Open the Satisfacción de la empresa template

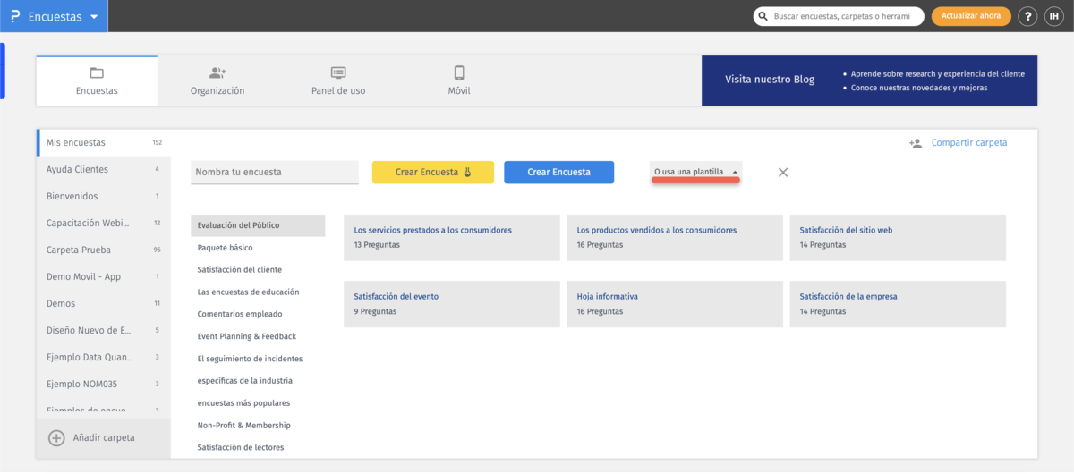(x=898, y=303)
